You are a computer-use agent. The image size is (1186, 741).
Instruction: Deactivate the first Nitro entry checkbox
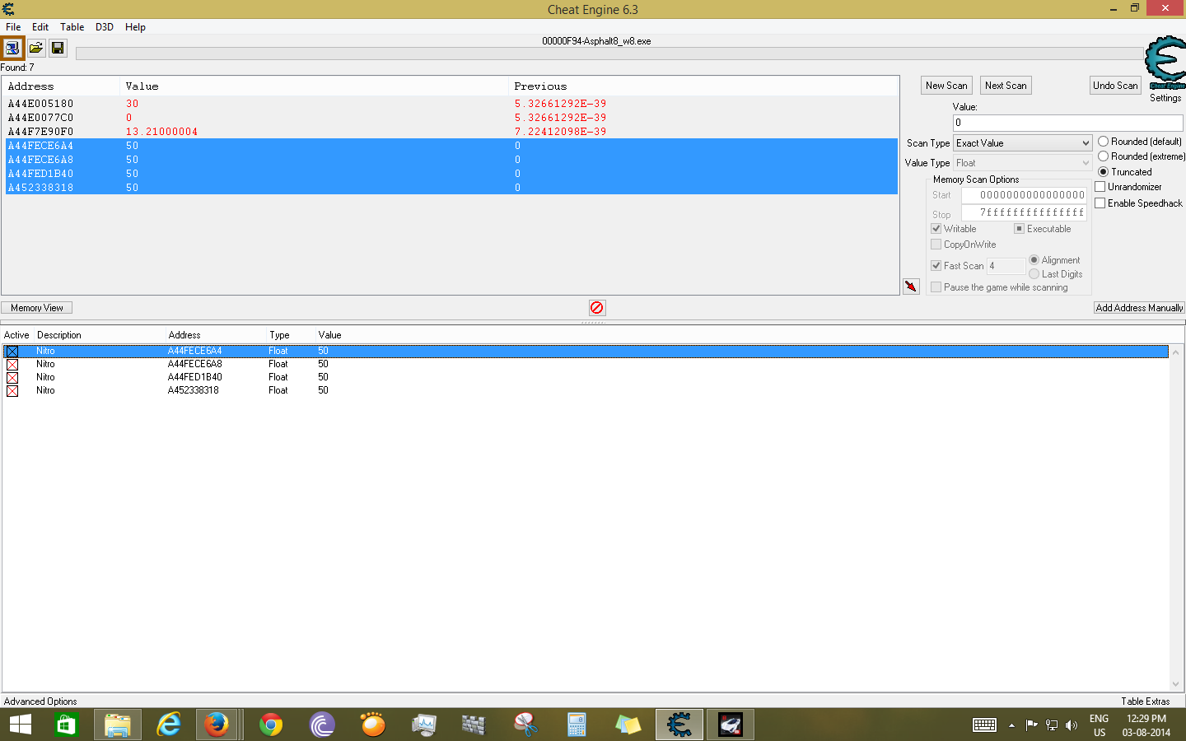[12, 351]
